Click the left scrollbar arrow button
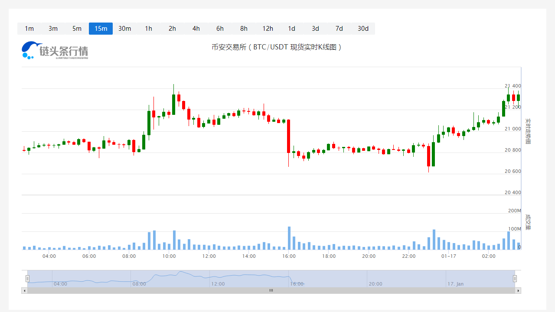555x312 pixels. tap(24, 290)
